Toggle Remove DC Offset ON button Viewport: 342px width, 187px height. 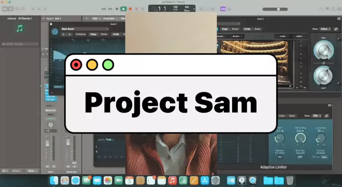279,157
